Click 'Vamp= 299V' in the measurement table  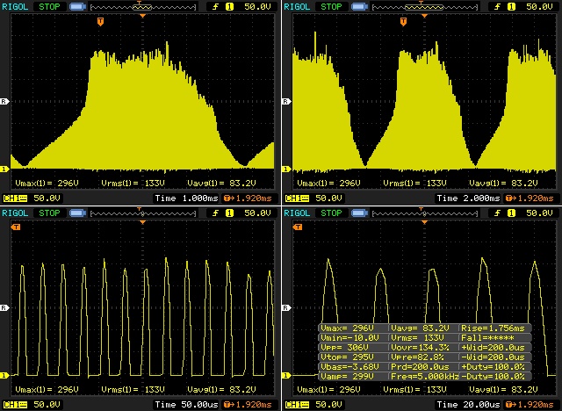(x=348, y=377)
